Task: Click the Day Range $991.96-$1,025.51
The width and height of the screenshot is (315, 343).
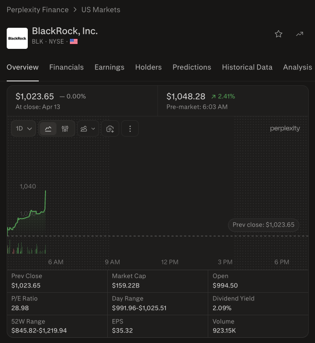Action: tap(139, 308)
